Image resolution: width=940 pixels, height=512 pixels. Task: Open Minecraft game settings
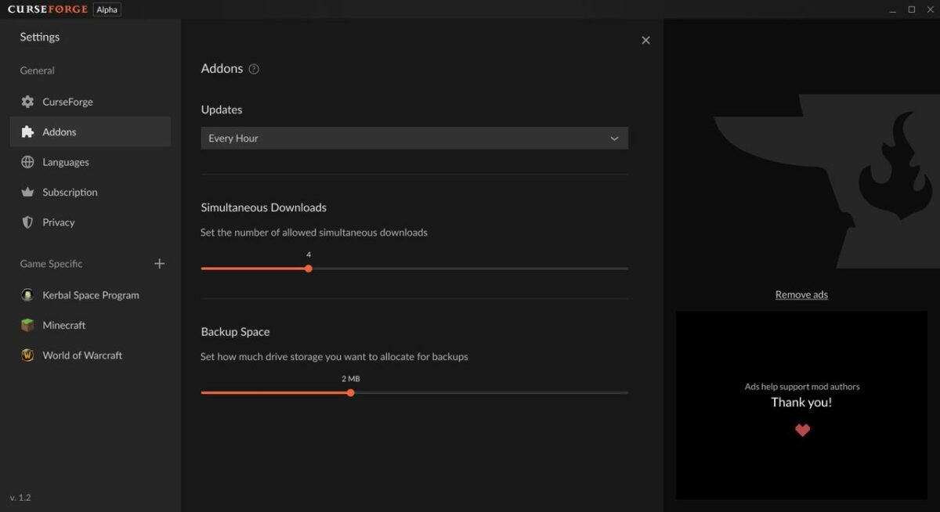[x=90, y=325]
